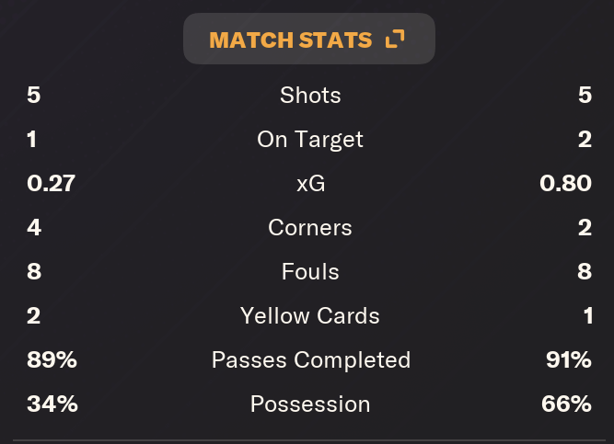Select the xG stat label
614x444 pixels.
pos(310,184)
